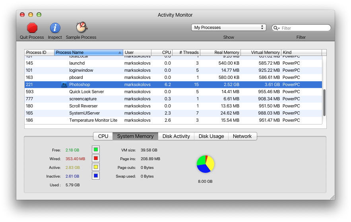Click the blue Inspect info icon
The height and width of the screenshot is (222, 351).
(x=55, y=28)
